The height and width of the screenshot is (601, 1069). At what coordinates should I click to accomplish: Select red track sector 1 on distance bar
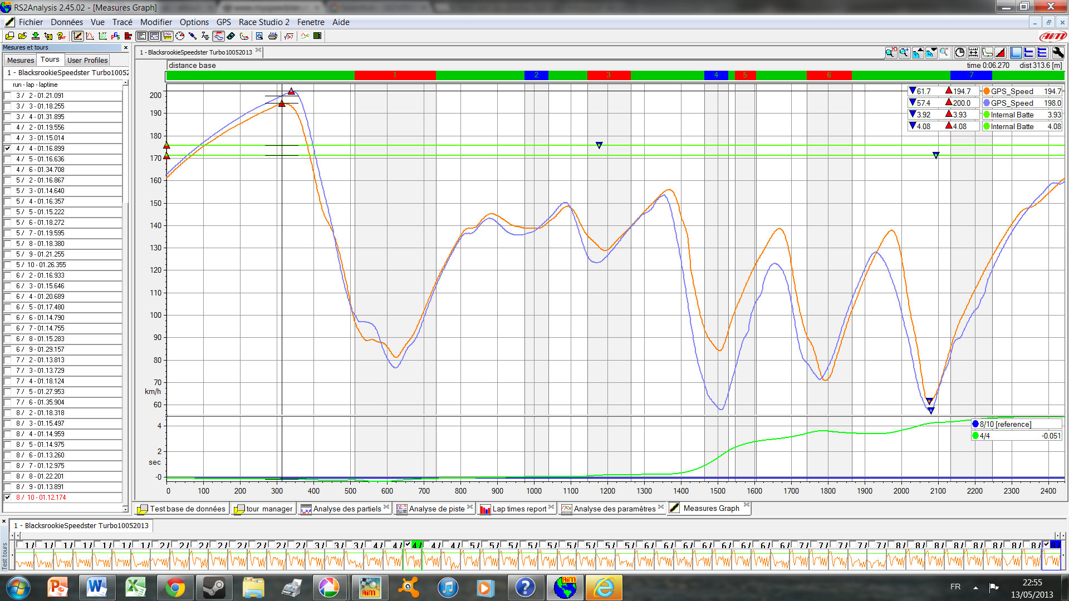tap(395, 75)
